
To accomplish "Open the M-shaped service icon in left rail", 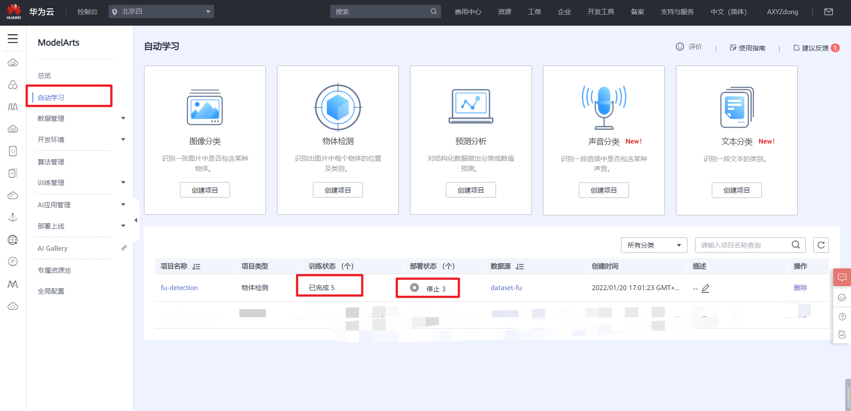I will (x=13, y=284).
